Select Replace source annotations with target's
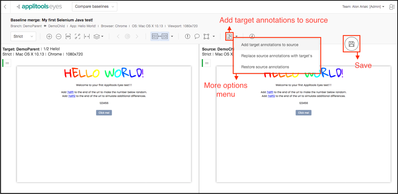The height and width of the screenshot is (194, 398). 277,56
